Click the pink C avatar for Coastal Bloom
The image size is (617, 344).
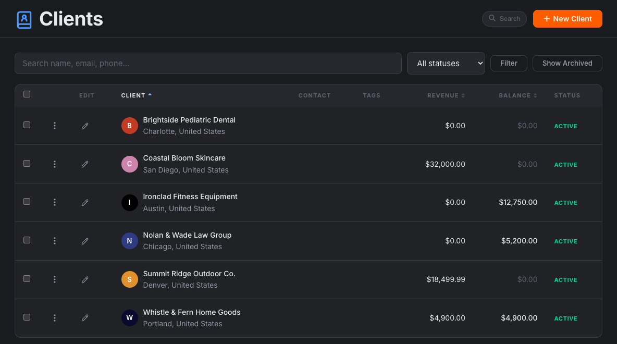pos(129,164)
